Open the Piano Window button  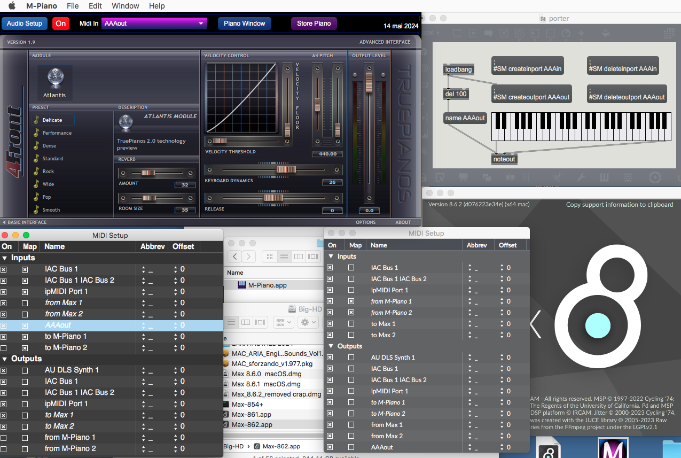tap(245, 24)
